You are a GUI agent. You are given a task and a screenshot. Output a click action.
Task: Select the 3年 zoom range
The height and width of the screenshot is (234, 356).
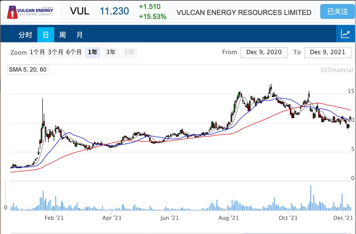pyautogui.click(x=111, y=52)
